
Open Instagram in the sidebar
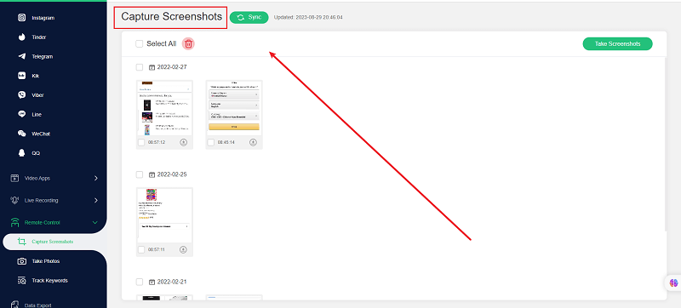point(36,18)
